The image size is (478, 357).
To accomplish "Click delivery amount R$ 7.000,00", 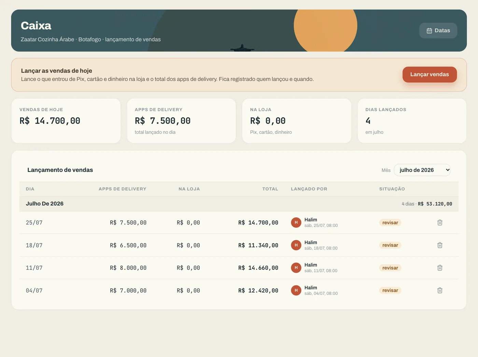I will 128,290.
